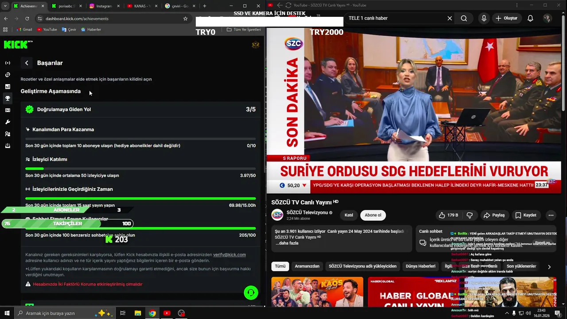Click the Kick logo in dashboard header

point(18,44)
